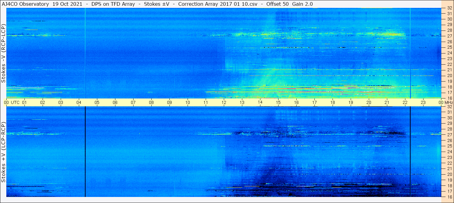Select the 23 hour tick on time axis

tap(423, 102)
